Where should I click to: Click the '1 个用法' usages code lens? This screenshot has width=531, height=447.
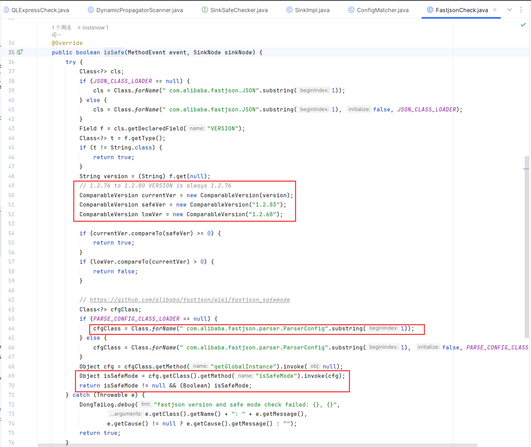point(61,28)
